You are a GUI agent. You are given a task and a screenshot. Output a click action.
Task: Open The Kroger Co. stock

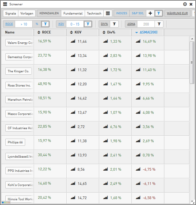18,71
